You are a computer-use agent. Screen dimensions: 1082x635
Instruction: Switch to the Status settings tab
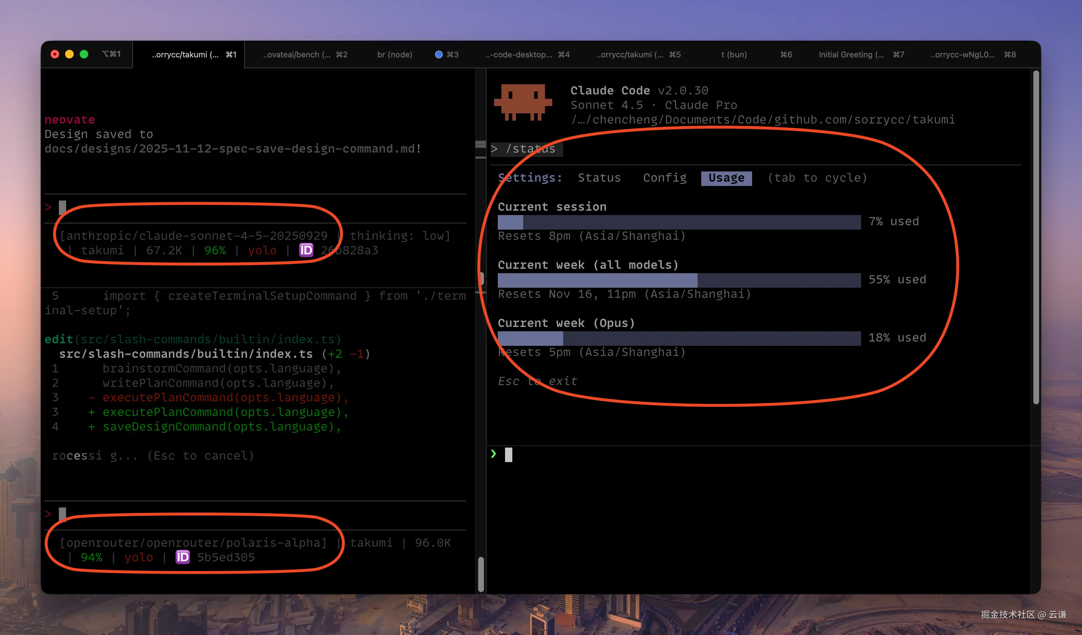599,178
